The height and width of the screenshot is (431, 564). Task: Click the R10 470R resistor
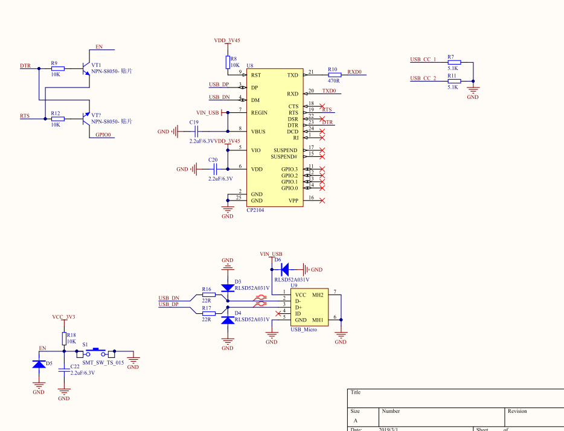pos(333,75)
